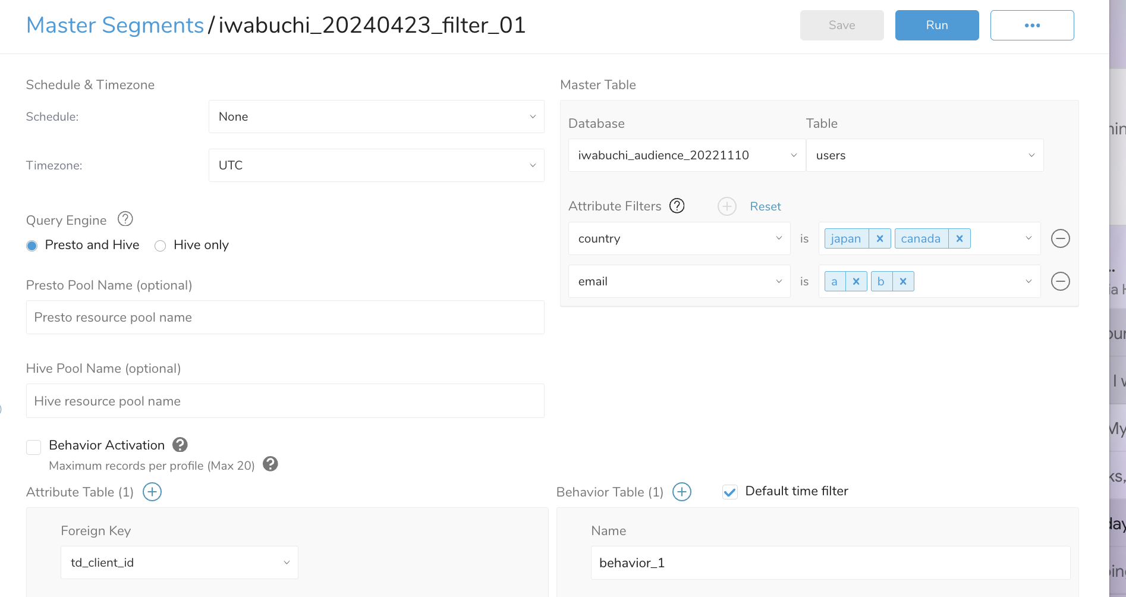Click the Presto resource pool name field
This screenshot has height=597, width=1126.
285,318
